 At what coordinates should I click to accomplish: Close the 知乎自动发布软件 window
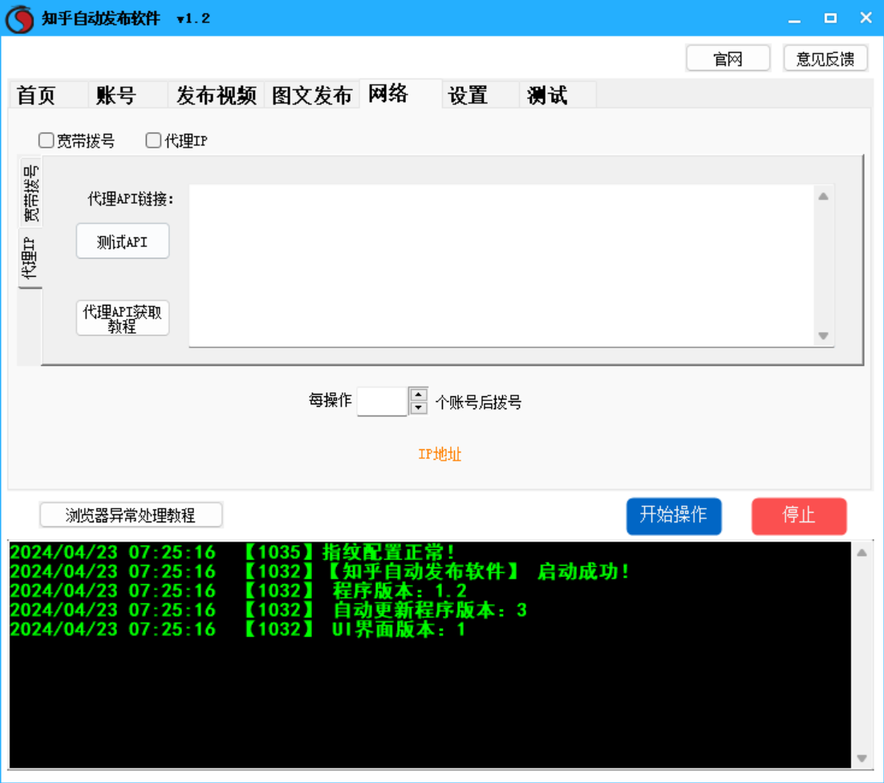(866, 18)
